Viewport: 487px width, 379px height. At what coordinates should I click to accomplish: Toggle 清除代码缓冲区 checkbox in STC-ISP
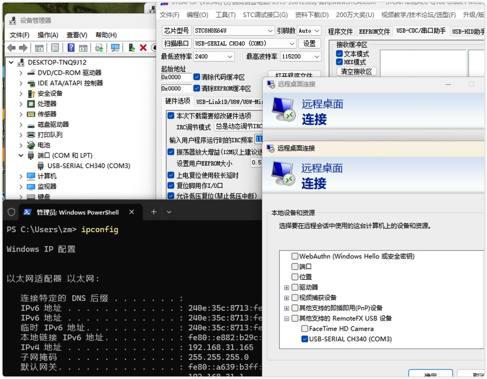pos(197,77)
